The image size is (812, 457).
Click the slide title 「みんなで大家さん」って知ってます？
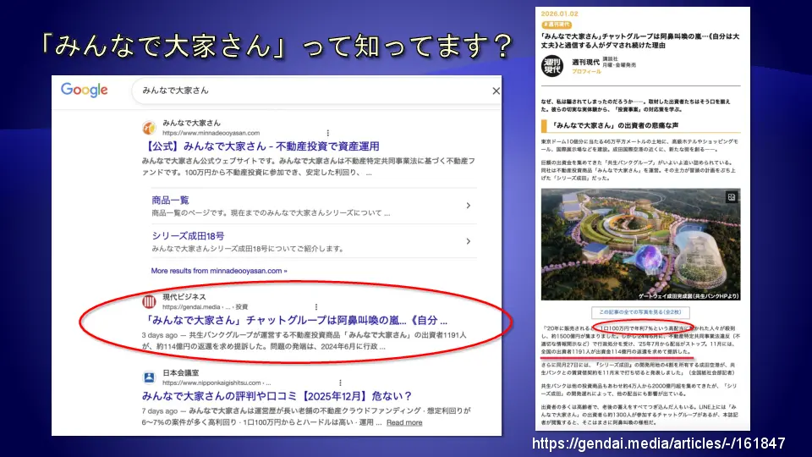coord(276,46)
